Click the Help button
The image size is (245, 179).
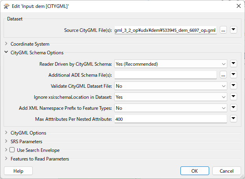[x=18, y=171]
